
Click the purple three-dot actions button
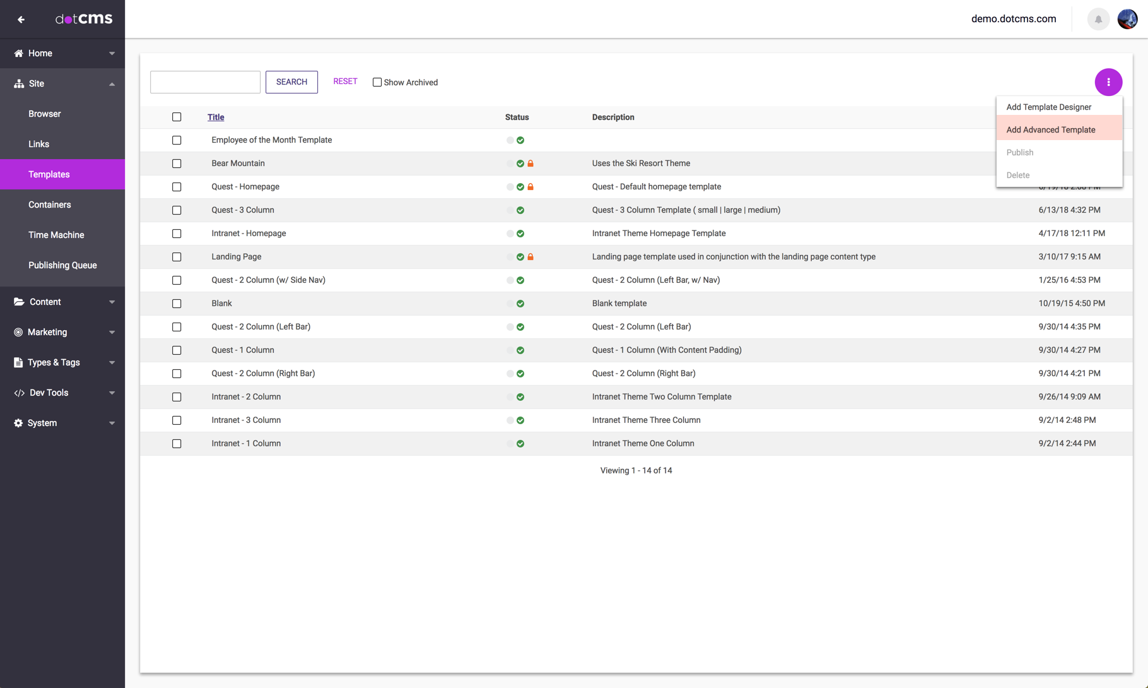1108,82
